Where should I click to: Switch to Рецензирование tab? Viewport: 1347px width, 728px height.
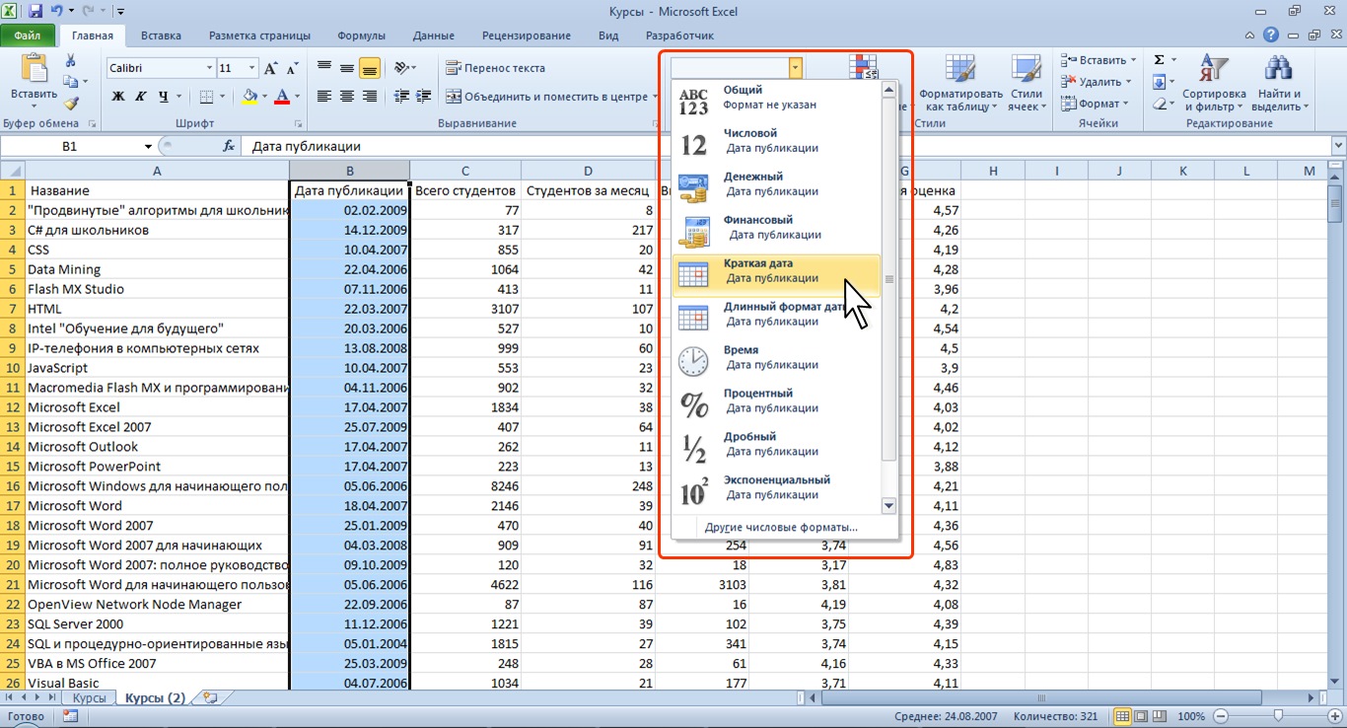tap(527, 36)
